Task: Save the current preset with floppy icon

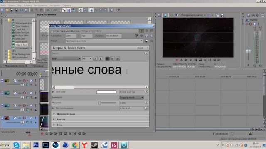Action: coord(147,41)
